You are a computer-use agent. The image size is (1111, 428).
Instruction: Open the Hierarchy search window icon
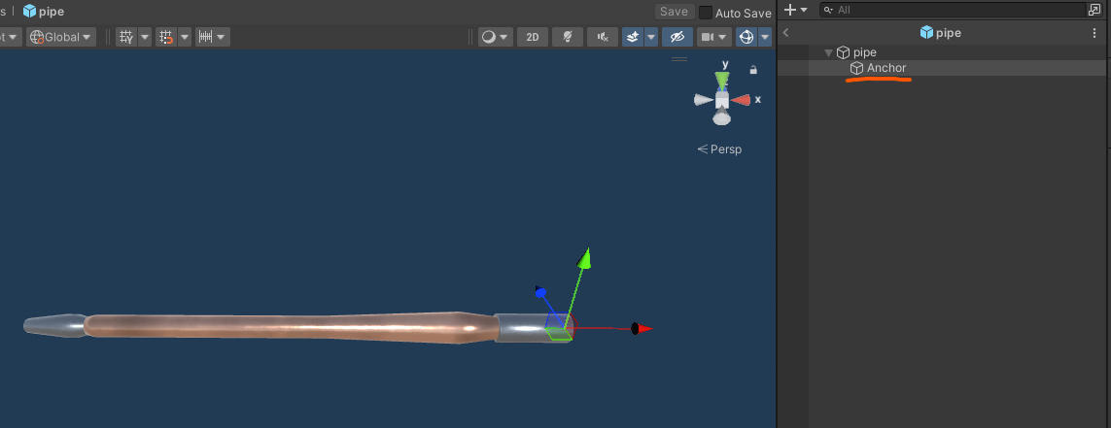1094,10
